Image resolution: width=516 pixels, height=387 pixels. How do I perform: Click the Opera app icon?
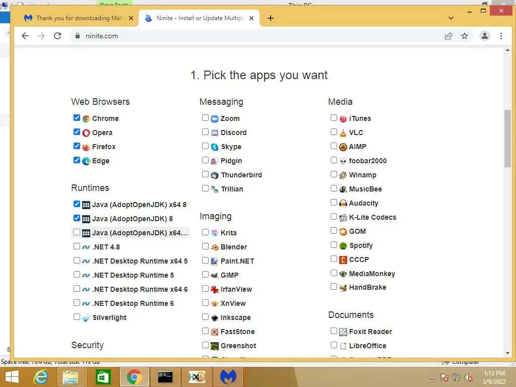tap(86, 133)
